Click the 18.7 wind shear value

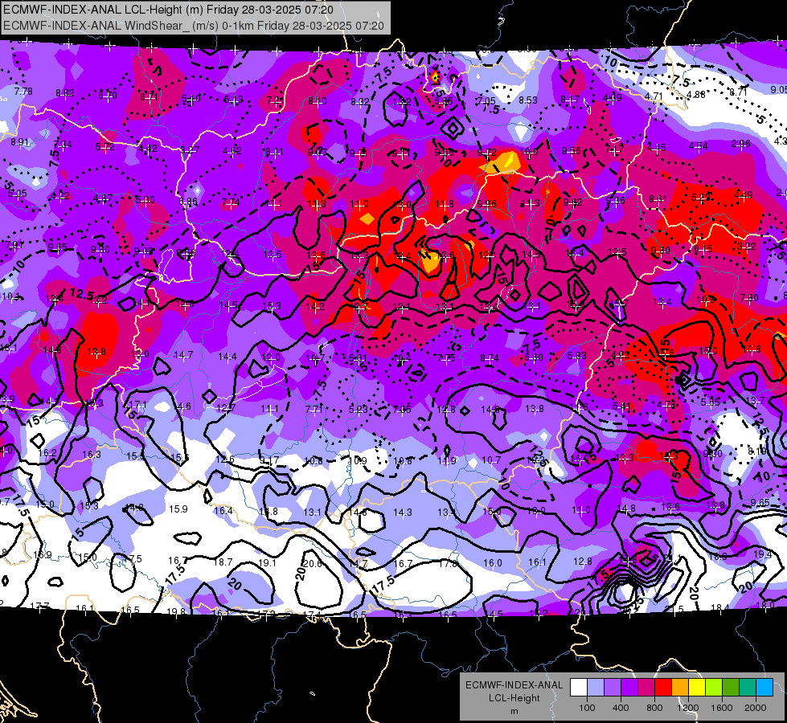223,562
